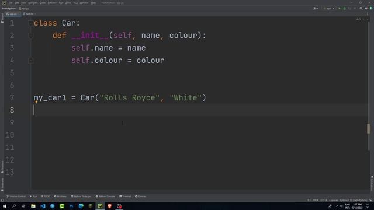Screen dimensions: 374x210
Task: Click the 4 spaces indent status item
Action: pyautogui.click(x=334, y=200)
